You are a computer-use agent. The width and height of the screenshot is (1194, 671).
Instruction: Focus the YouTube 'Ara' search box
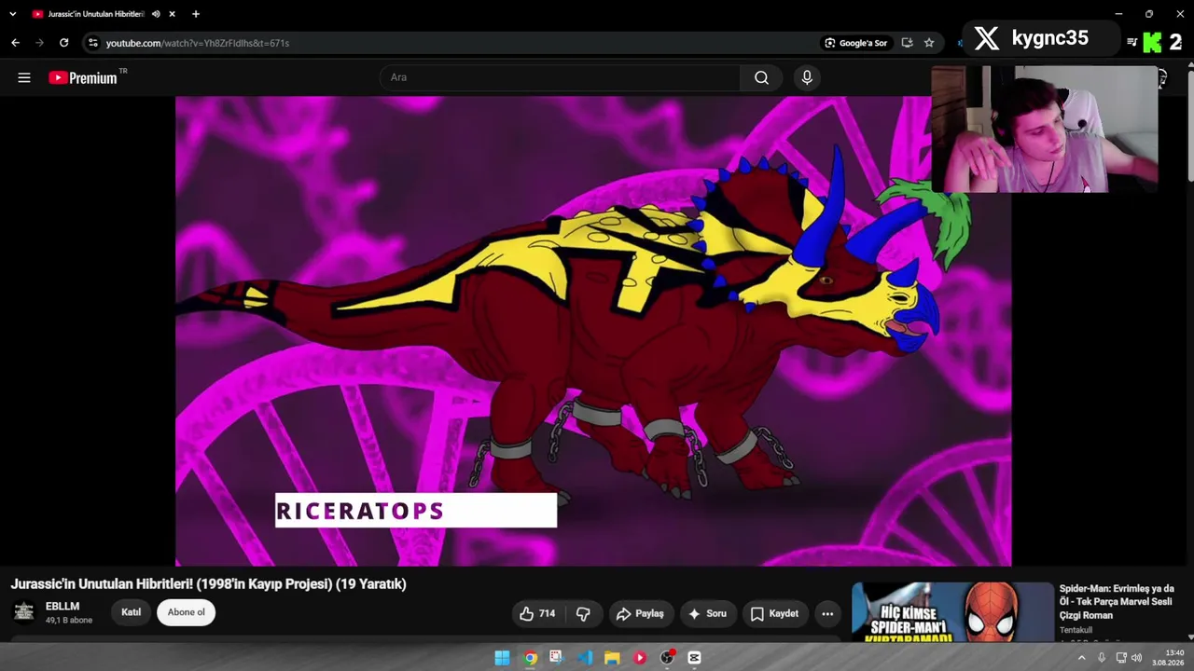(561, 77)
